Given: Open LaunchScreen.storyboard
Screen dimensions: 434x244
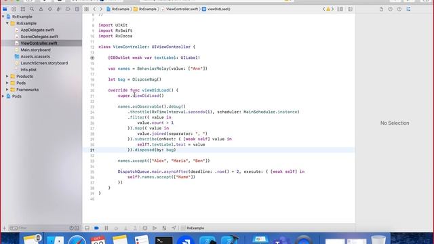Looking at the screenshot, I should pos(44,63).
